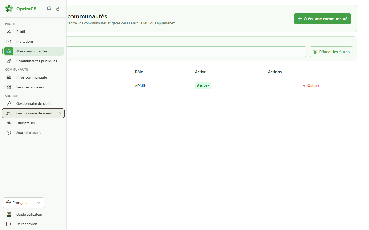This screenshot has width=369, height=230.
Task: Click the Déconnexion logout arrow icon
Action: click(9, 224)
